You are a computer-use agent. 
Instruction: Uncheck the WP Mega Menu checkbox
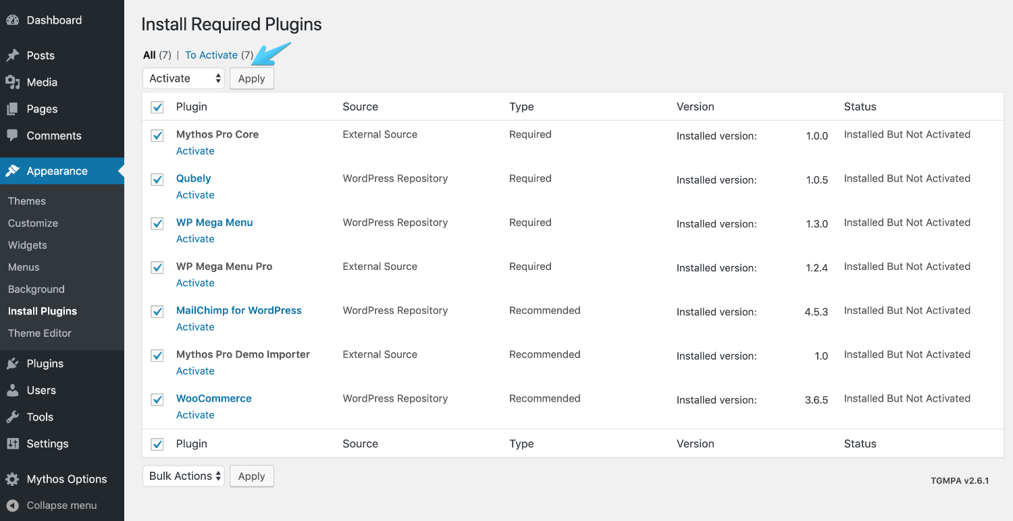tap(157, 223)
